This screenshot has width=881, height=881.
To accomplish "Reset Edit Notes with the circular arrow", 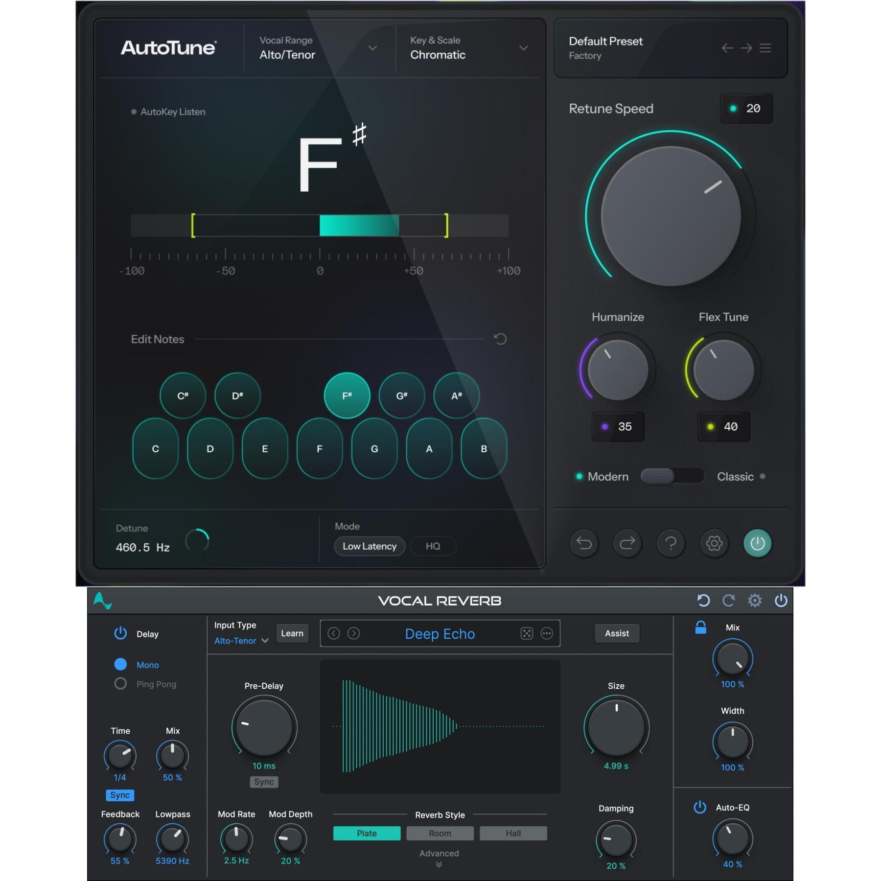I will (x=500, y=339).
